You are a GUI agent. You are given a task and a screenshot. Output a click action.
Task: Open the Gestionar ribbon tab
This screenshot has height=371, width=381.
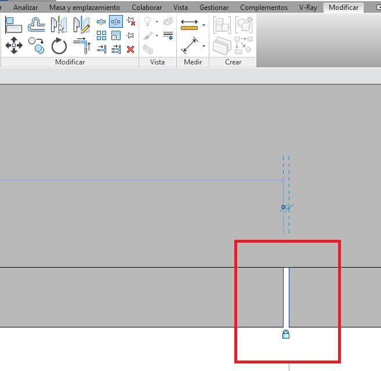tap(214, 8)
